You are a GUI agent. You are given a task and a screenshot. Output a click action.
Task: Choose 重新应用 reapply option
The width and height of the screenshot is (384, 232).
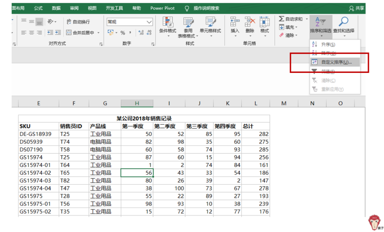click(335, 89)
